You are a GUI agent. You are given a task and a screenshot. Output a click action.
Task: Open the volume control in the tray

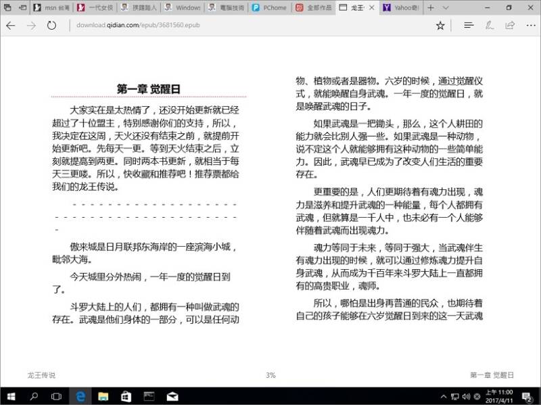tap(466, 397)
